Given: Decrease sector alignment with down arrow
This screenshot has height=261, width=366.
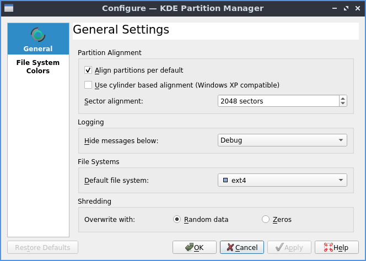Looking at the screenshot, I should coord(343,104).
